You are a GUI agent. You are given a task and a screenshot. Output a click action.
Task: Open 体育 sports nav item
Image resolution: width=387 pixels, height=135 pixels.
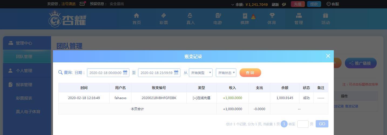[272, 19]
